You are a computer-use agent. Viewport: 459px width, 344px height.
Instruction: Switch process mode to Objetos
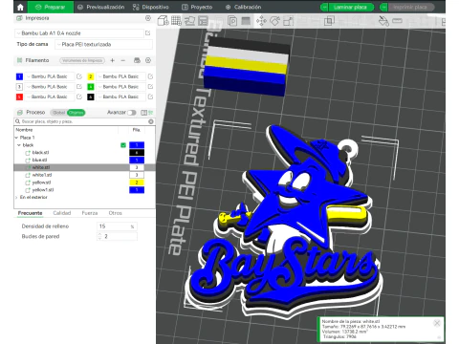click(76, 113)
